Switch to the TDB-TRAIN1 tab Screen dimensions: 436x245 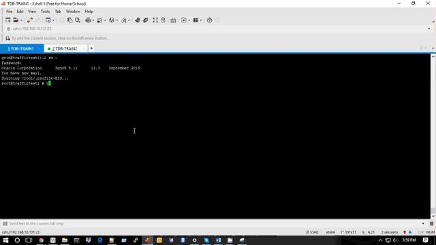(x=21, y=48)
